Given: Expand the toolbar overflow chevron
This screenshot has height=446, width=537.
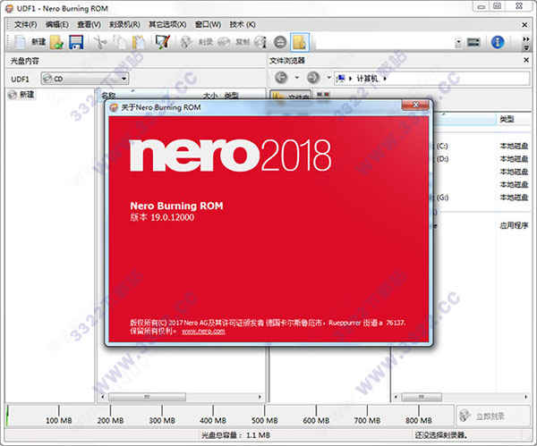Looking at the screenshot, I should coord(526,39).
